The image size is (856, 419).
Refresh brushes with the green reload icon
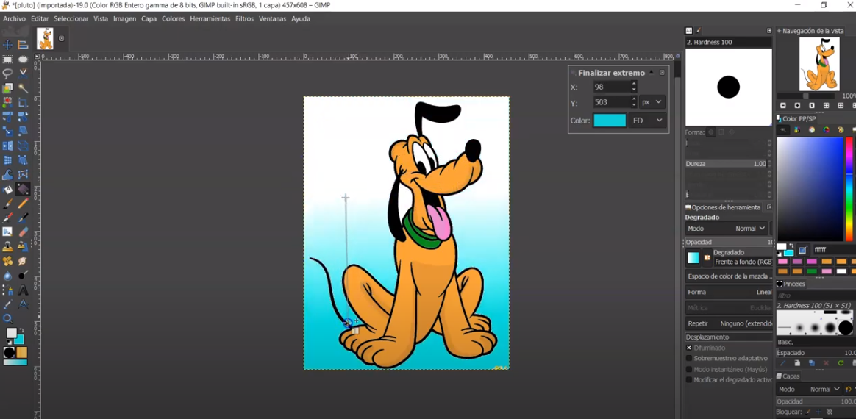(841, 363)
